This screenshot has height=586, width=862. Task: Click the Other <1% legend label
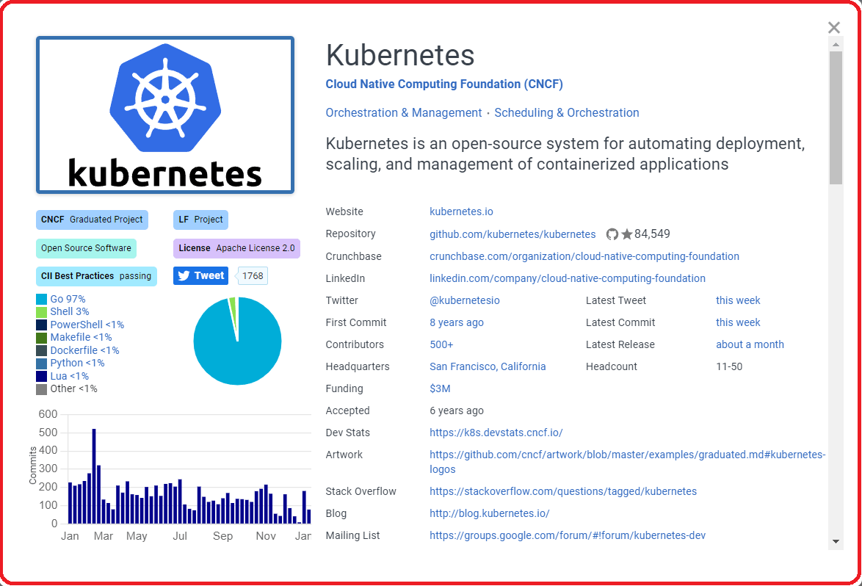pos(73,389)
